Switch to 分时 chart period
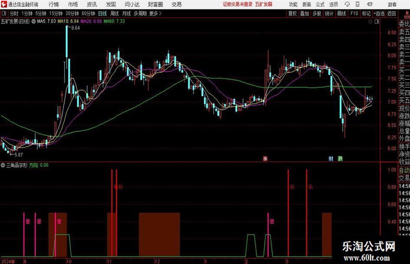This screenshot has width=410, height=264. 14,13
